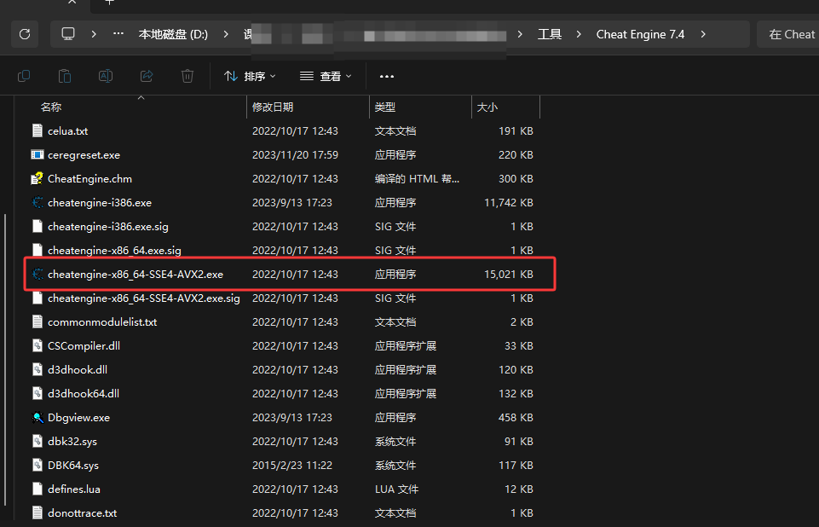Select file cheatengine-x86_64.exe.sig
Image resolution: width=819 pixels, height=527 pixels.
coord(114,251)
